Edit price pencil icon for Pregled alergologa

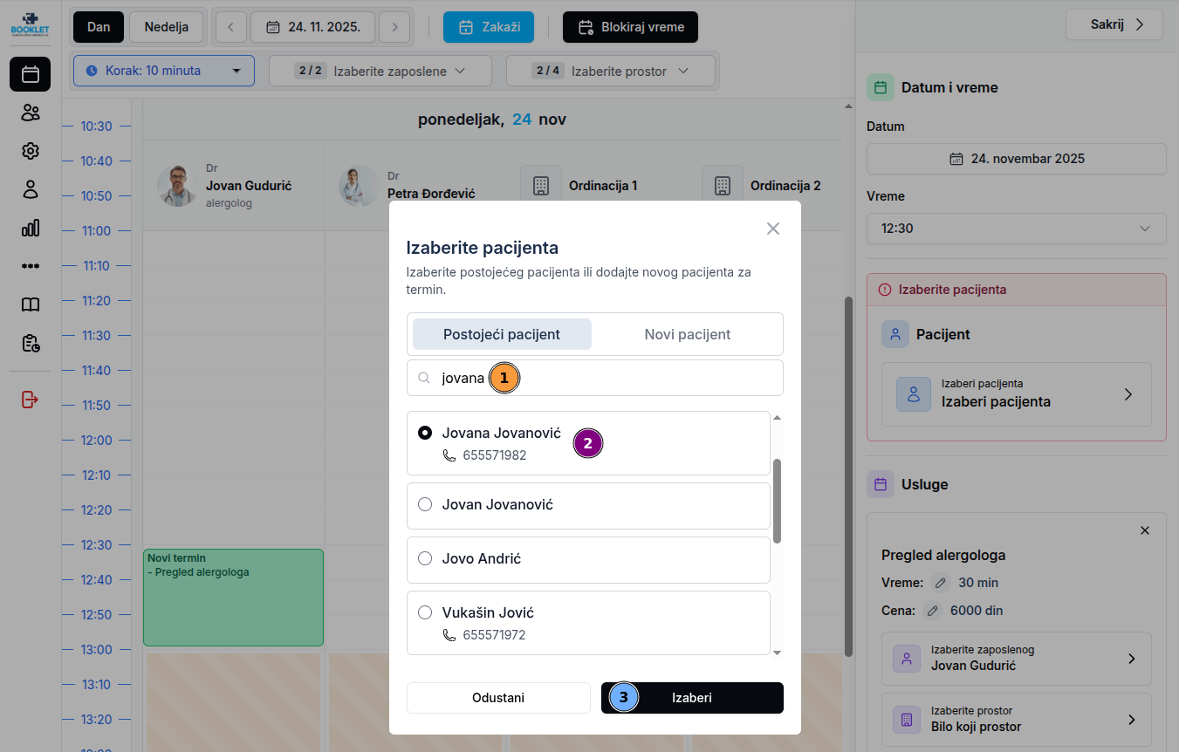coord(933,611)
